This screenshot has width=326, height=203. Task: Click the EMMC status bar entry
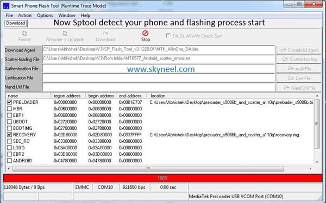point(82,187)
